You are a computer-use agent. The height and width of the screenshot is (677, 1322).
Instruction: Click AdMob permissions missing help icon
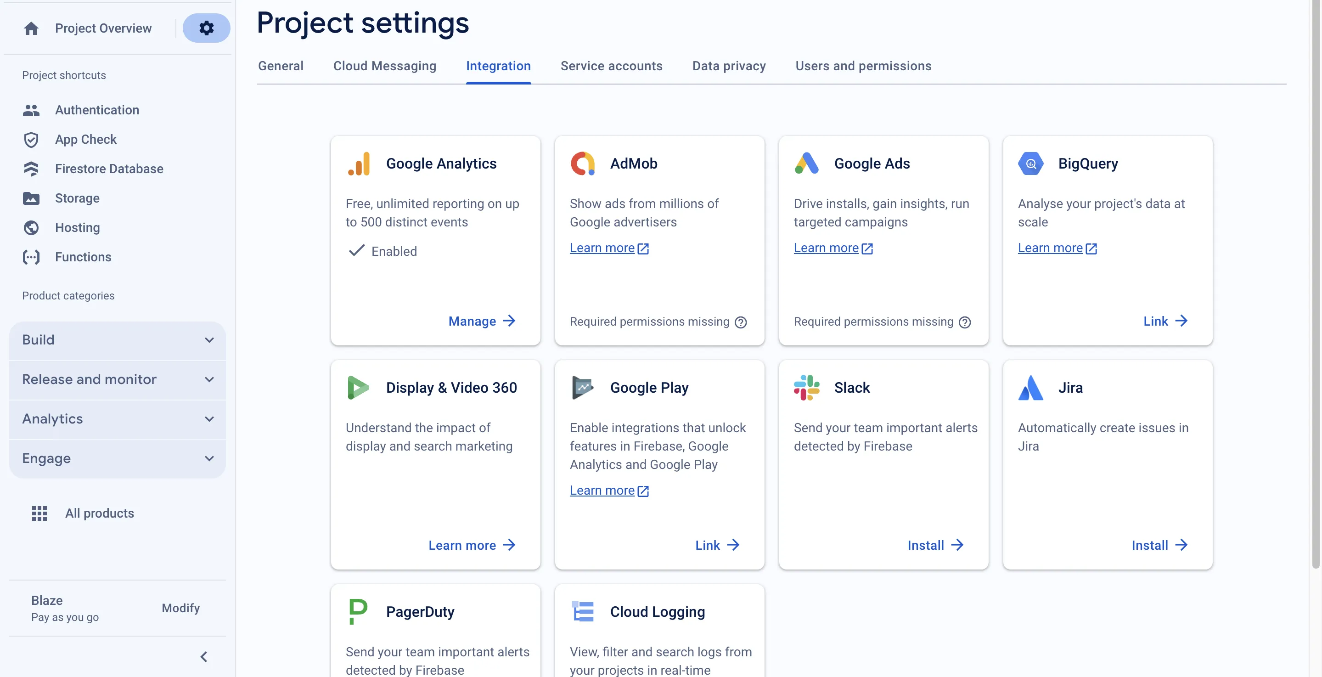tap(741, 322)
